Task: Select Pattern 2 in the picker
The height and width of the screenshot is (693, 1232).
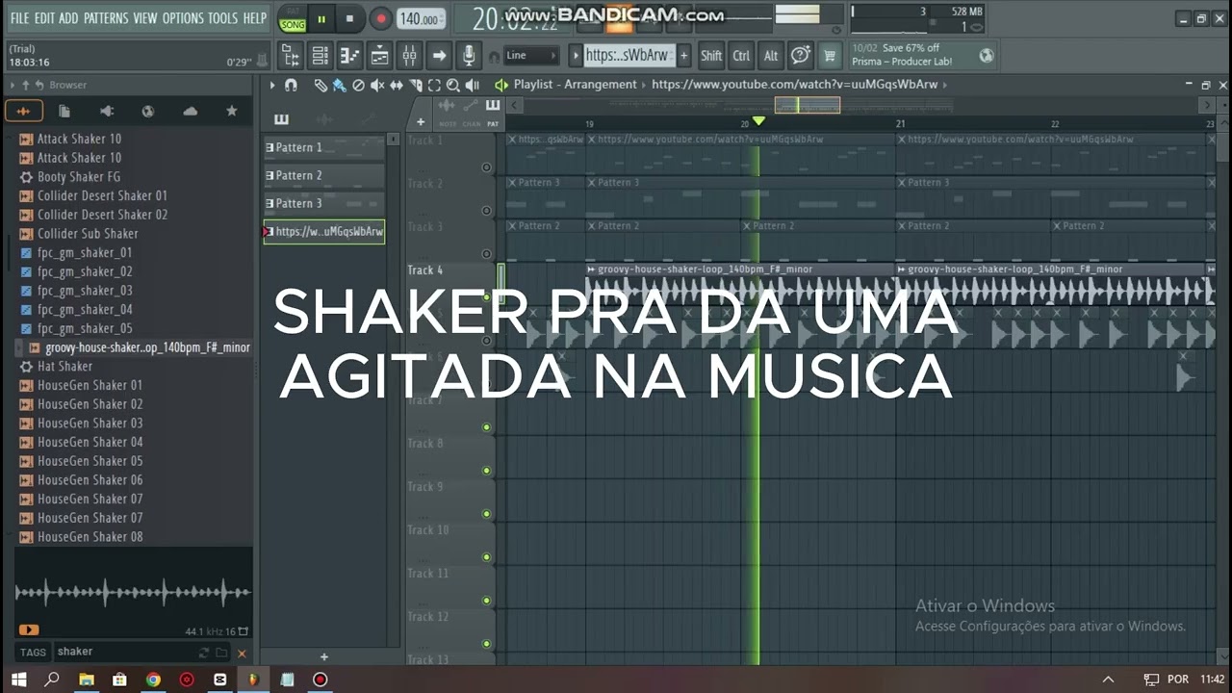Action: (x=324, y=175)
